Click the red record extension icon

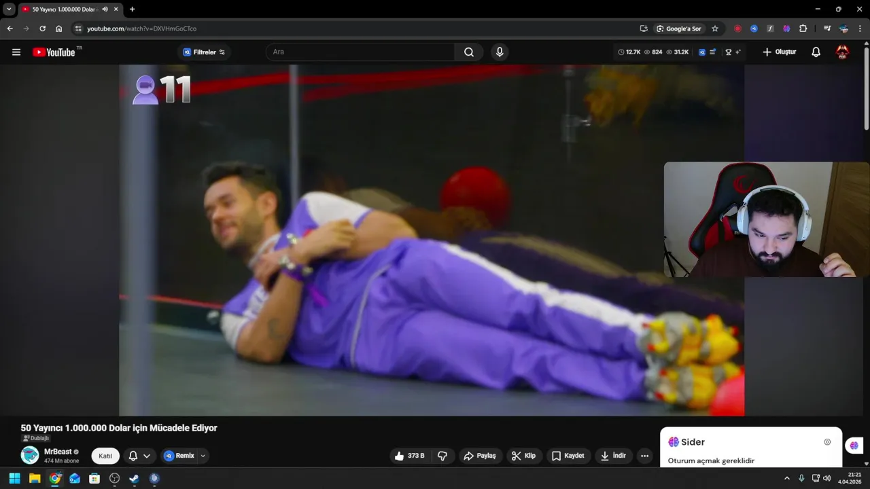[737, 29]
